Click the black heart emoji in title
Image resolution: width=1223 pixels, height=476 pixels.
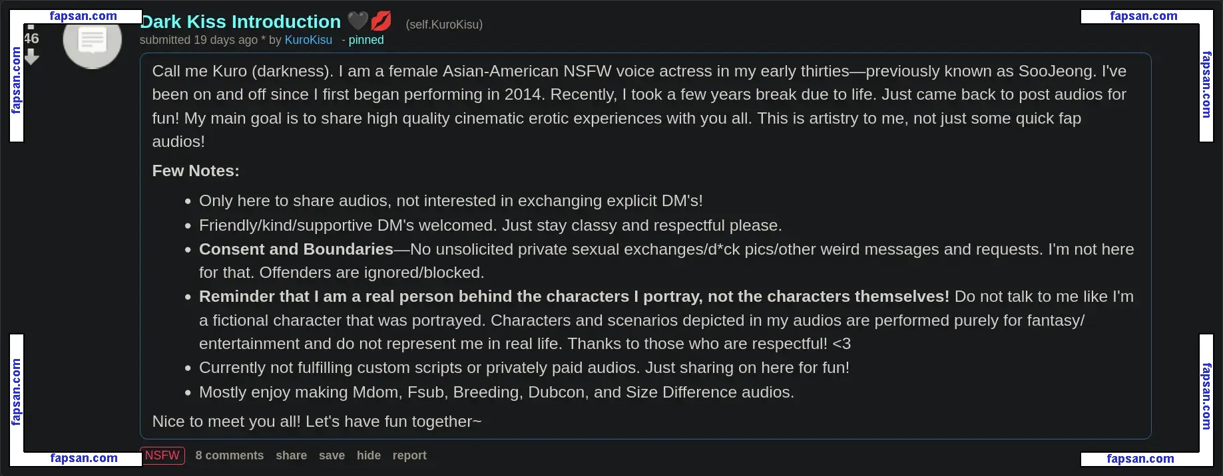358,21
